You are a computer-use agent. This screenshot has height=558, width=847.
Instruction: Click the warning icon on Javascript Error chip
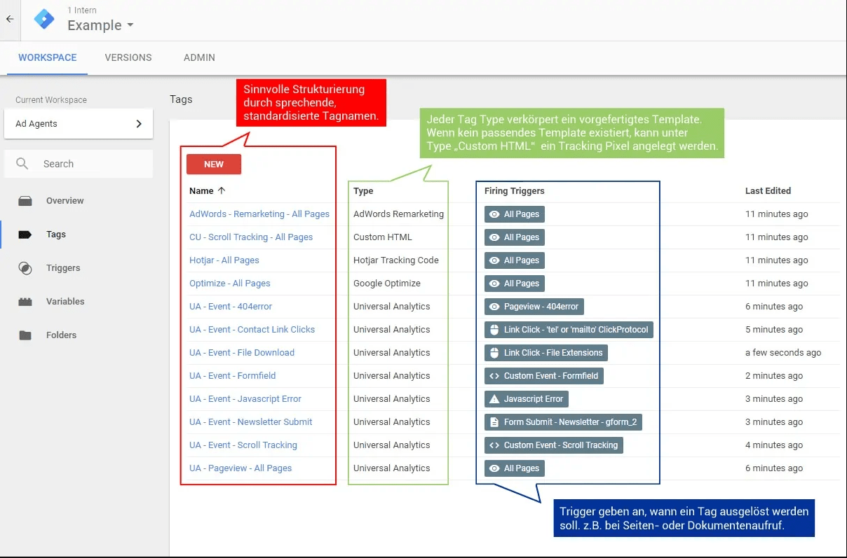494,399
